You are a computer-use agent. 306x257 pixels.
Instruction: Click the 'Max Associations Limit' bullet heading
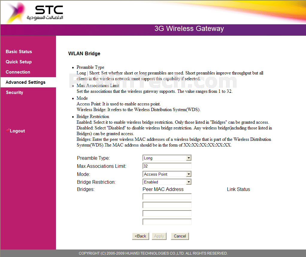tap(98, 86)
